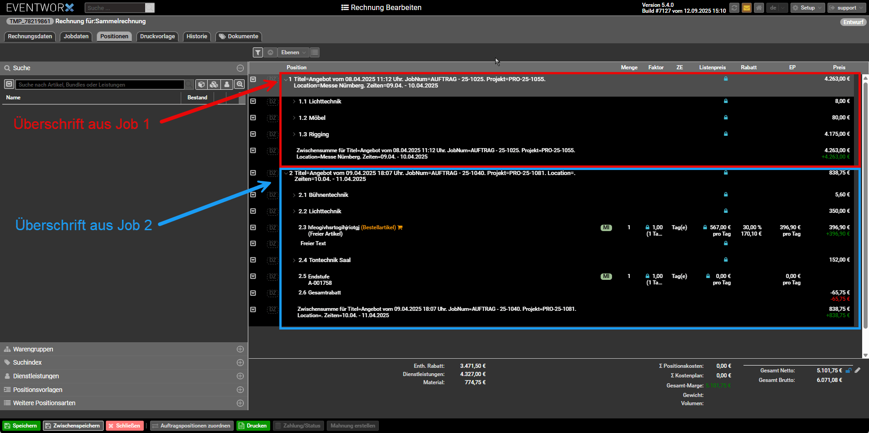
Task: Expand the 1.3 Rigging position group
Action: click(294, 134)
